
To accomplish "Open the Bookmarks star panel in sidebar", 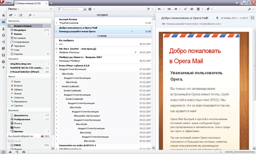I will pyautogui.click(x=3, y=15).
